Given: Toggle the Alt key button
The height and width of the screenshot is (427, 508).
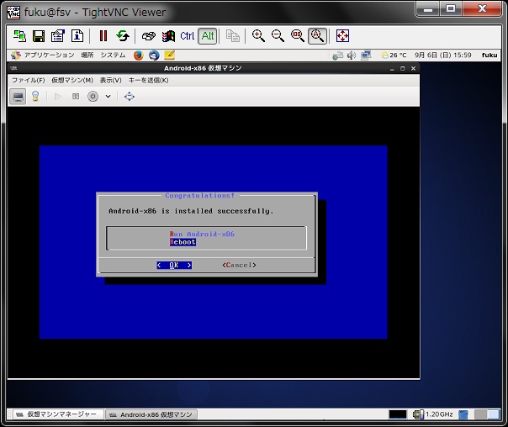Looking at the screenshot, I should tap(208, 36).
